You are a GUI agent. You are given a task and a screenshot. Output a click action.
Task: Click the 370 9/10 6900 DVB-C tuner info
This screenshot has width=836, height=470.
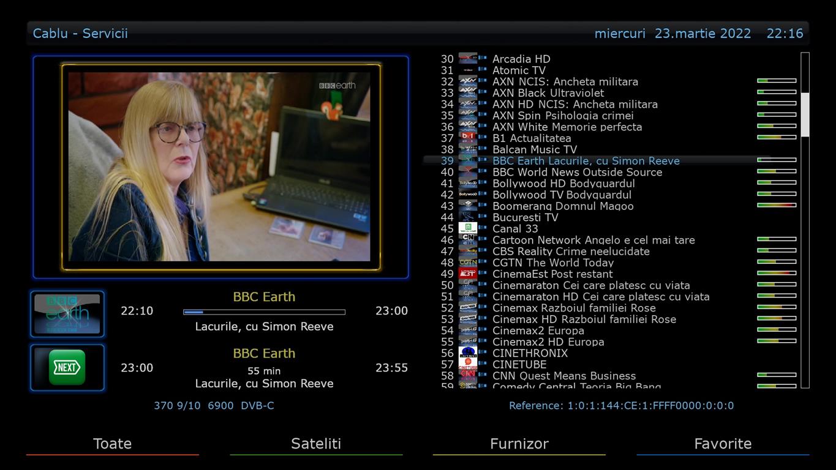tap(214, 406)
